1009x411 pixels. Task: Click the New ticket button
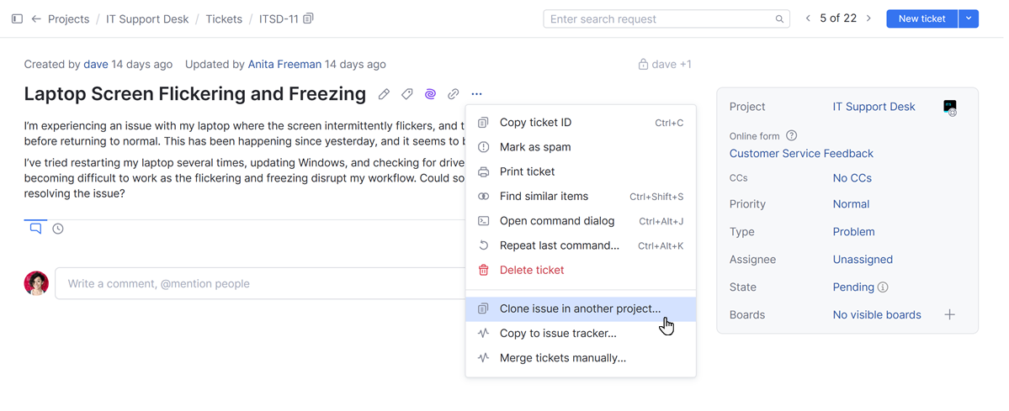click(921, 18)
